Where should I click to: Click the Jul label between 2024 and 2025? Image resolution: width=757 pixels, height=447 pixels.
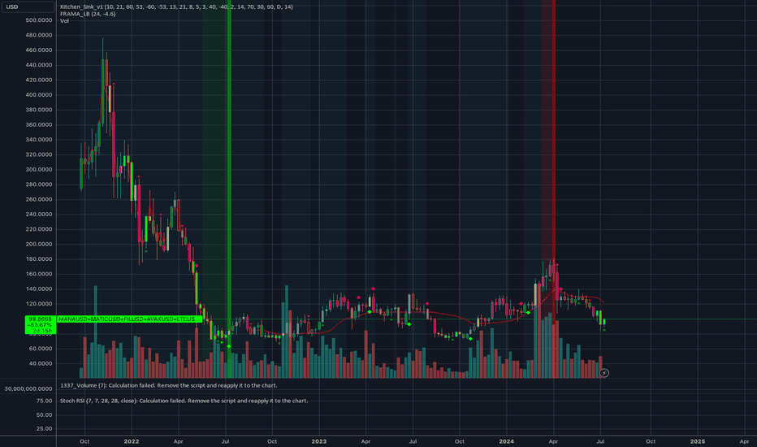tap(600, 441)
